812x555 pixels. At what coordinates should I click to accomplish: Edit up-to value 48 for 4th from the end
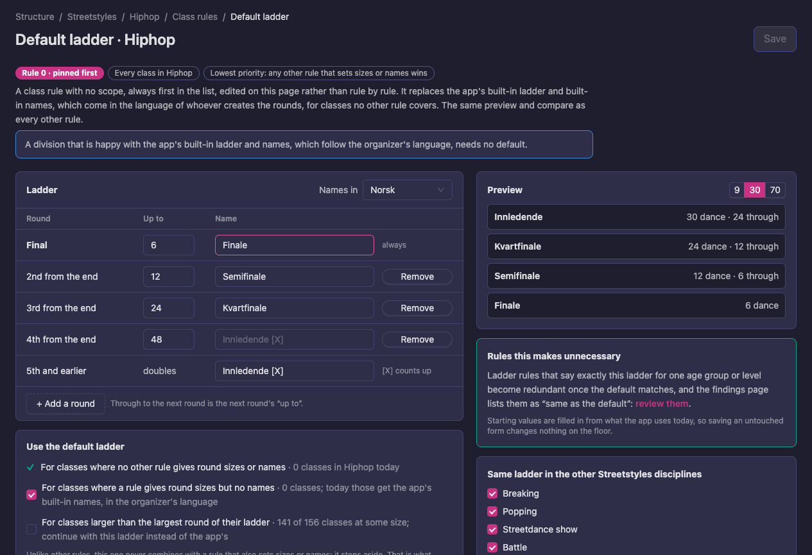click(169, 339)
